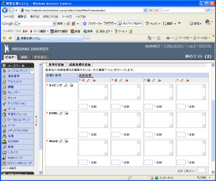Open the ファイル(F) menu
The height and width of the screenshot is (181, 216).
tap(8, 17)
